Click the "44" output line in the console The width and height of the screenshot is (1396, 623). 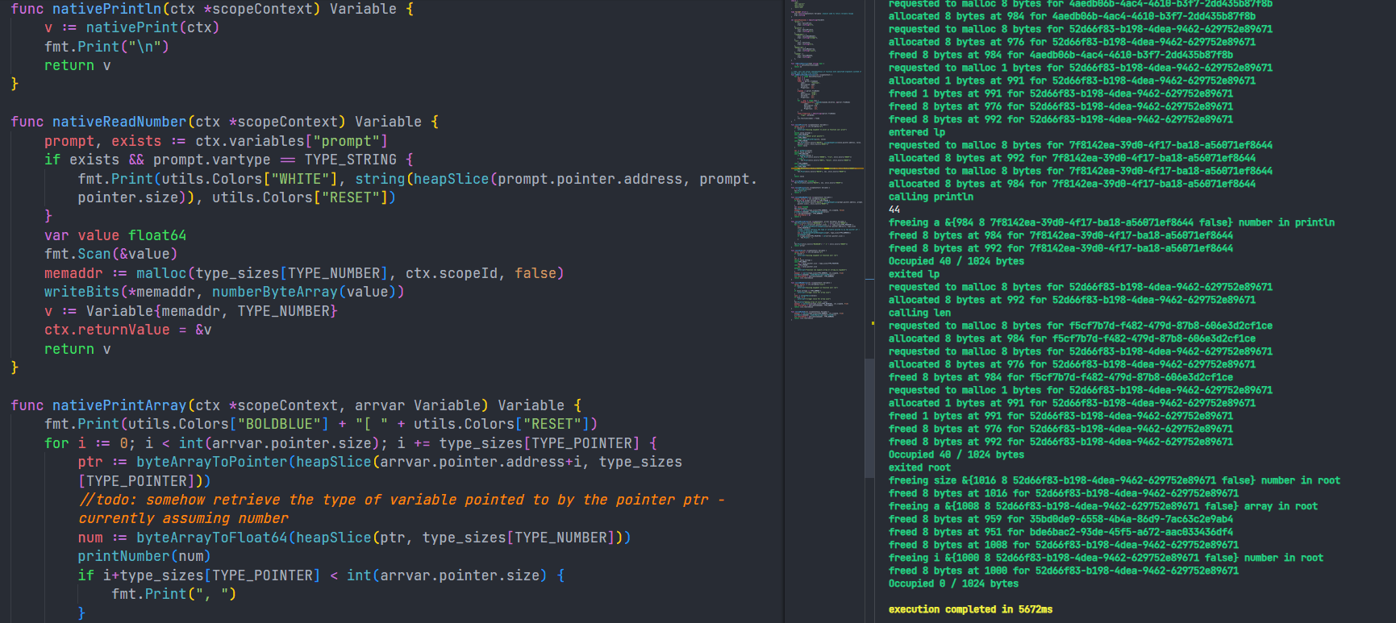tap(894, 210)
